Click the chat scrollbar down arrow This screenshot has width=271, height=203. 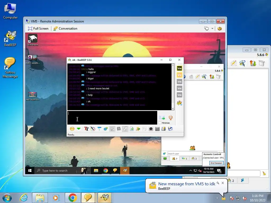coord(173,109)
